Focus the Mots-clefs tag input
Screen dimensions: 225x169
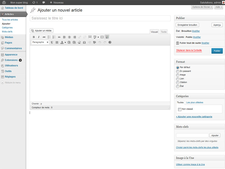click(x=192, y=135)
